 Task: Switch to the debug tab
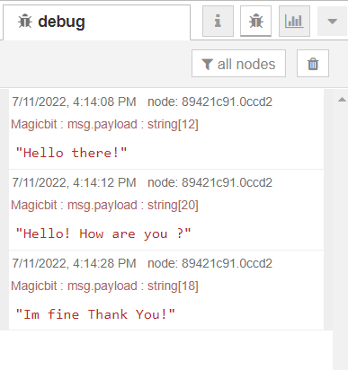click(96, 22)
